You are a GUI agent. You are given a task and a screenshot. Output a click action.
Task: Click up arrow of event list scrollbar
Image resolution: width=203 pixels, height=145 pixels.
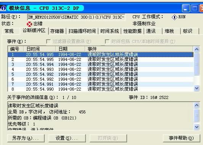tap(197, 49)
